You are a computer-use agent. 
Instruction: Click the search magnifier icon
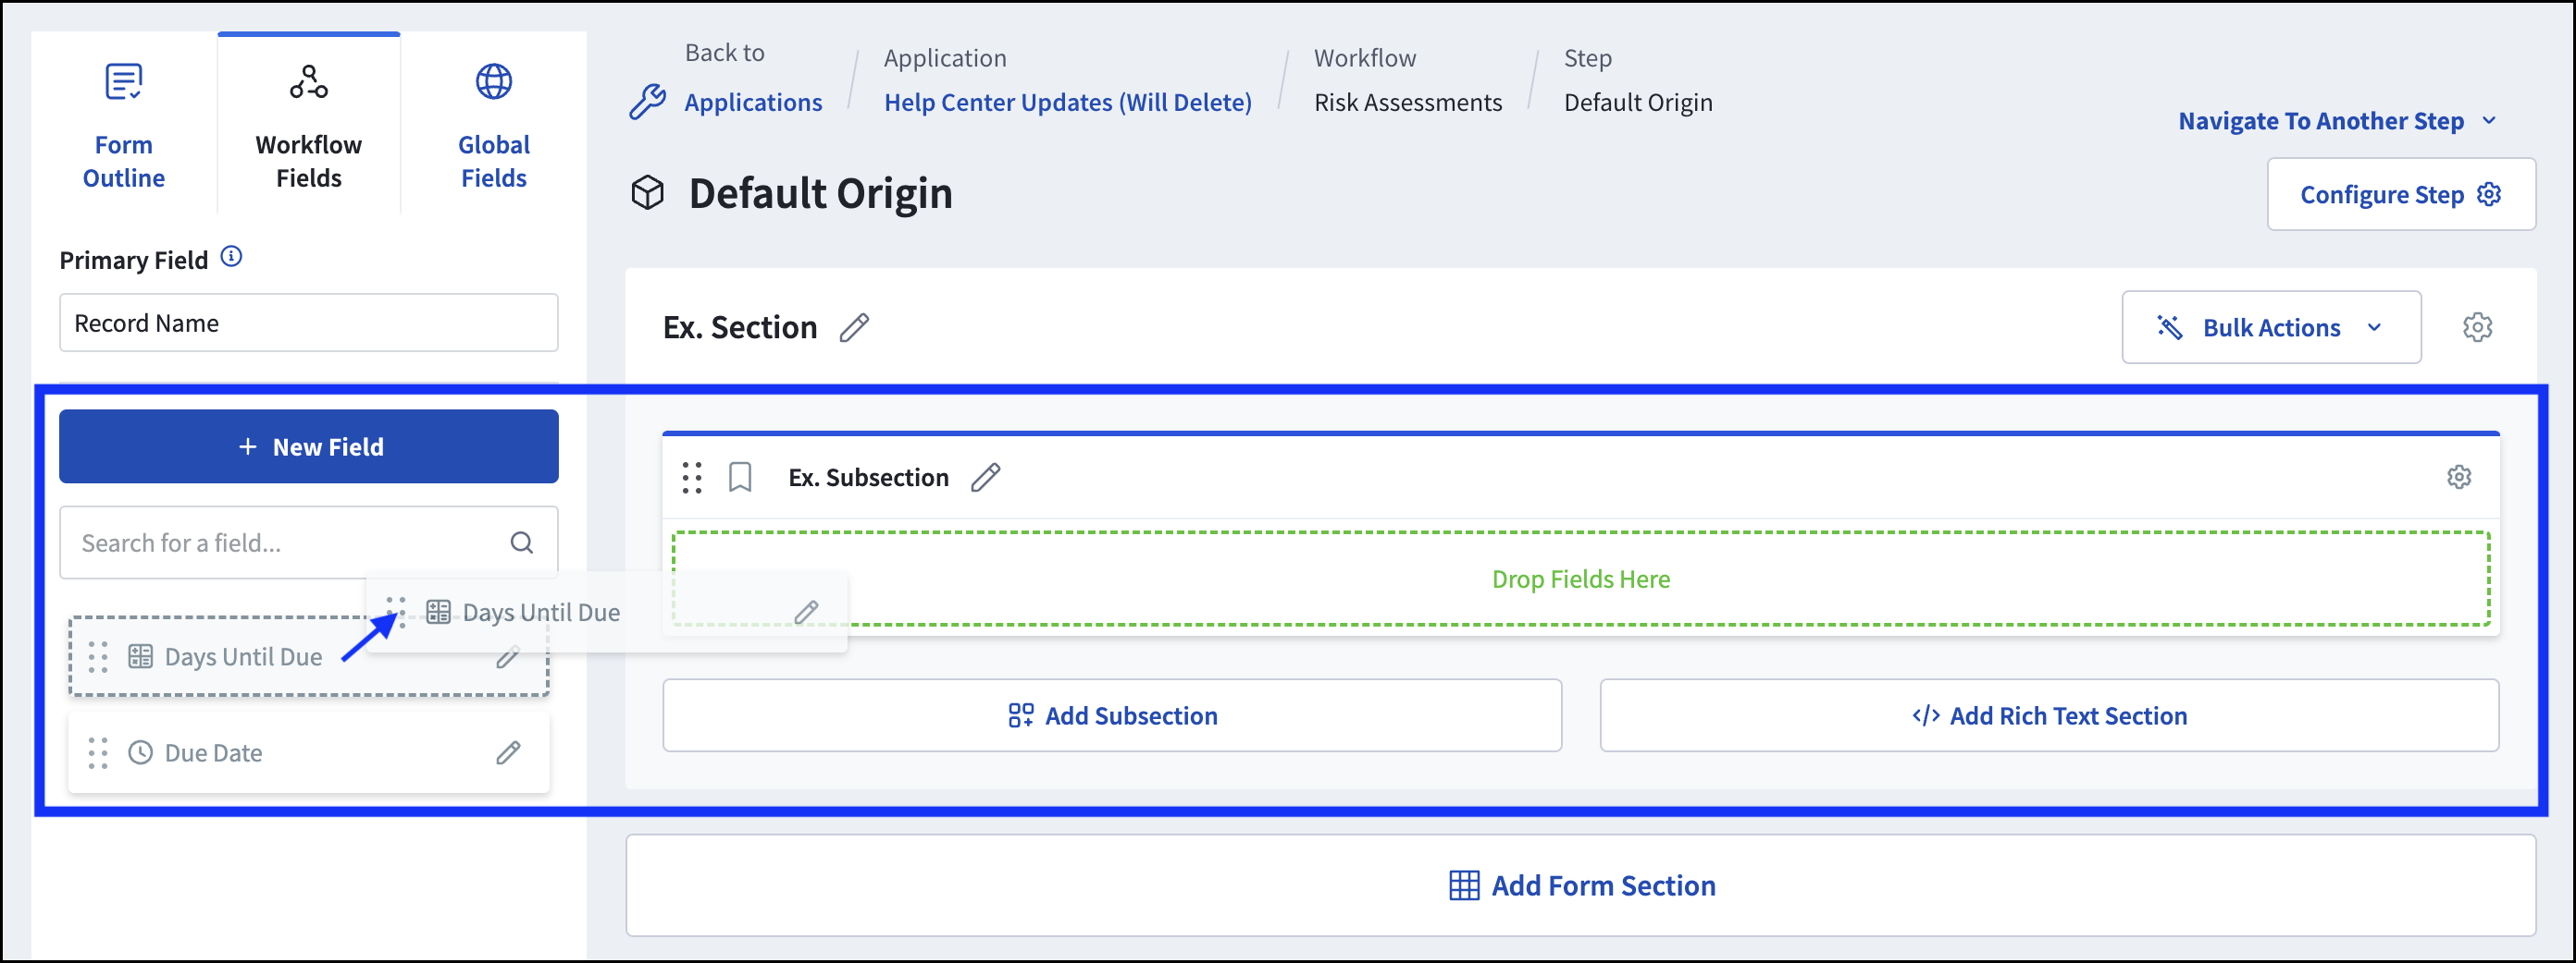(522, 542)
